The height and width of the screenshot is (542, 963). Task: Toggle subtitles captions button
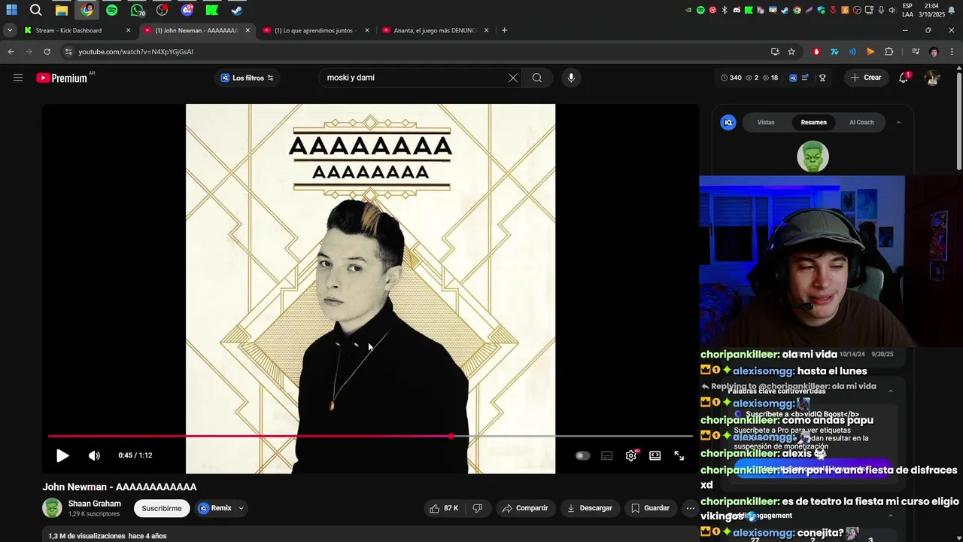[607, 455]
